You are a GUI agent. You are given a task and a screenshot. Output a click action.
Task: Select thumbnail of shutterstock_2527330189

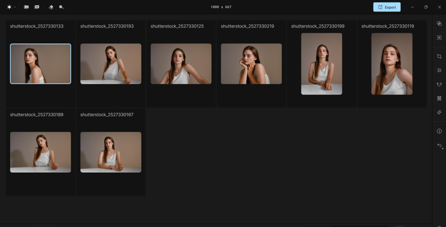point(40,152)
